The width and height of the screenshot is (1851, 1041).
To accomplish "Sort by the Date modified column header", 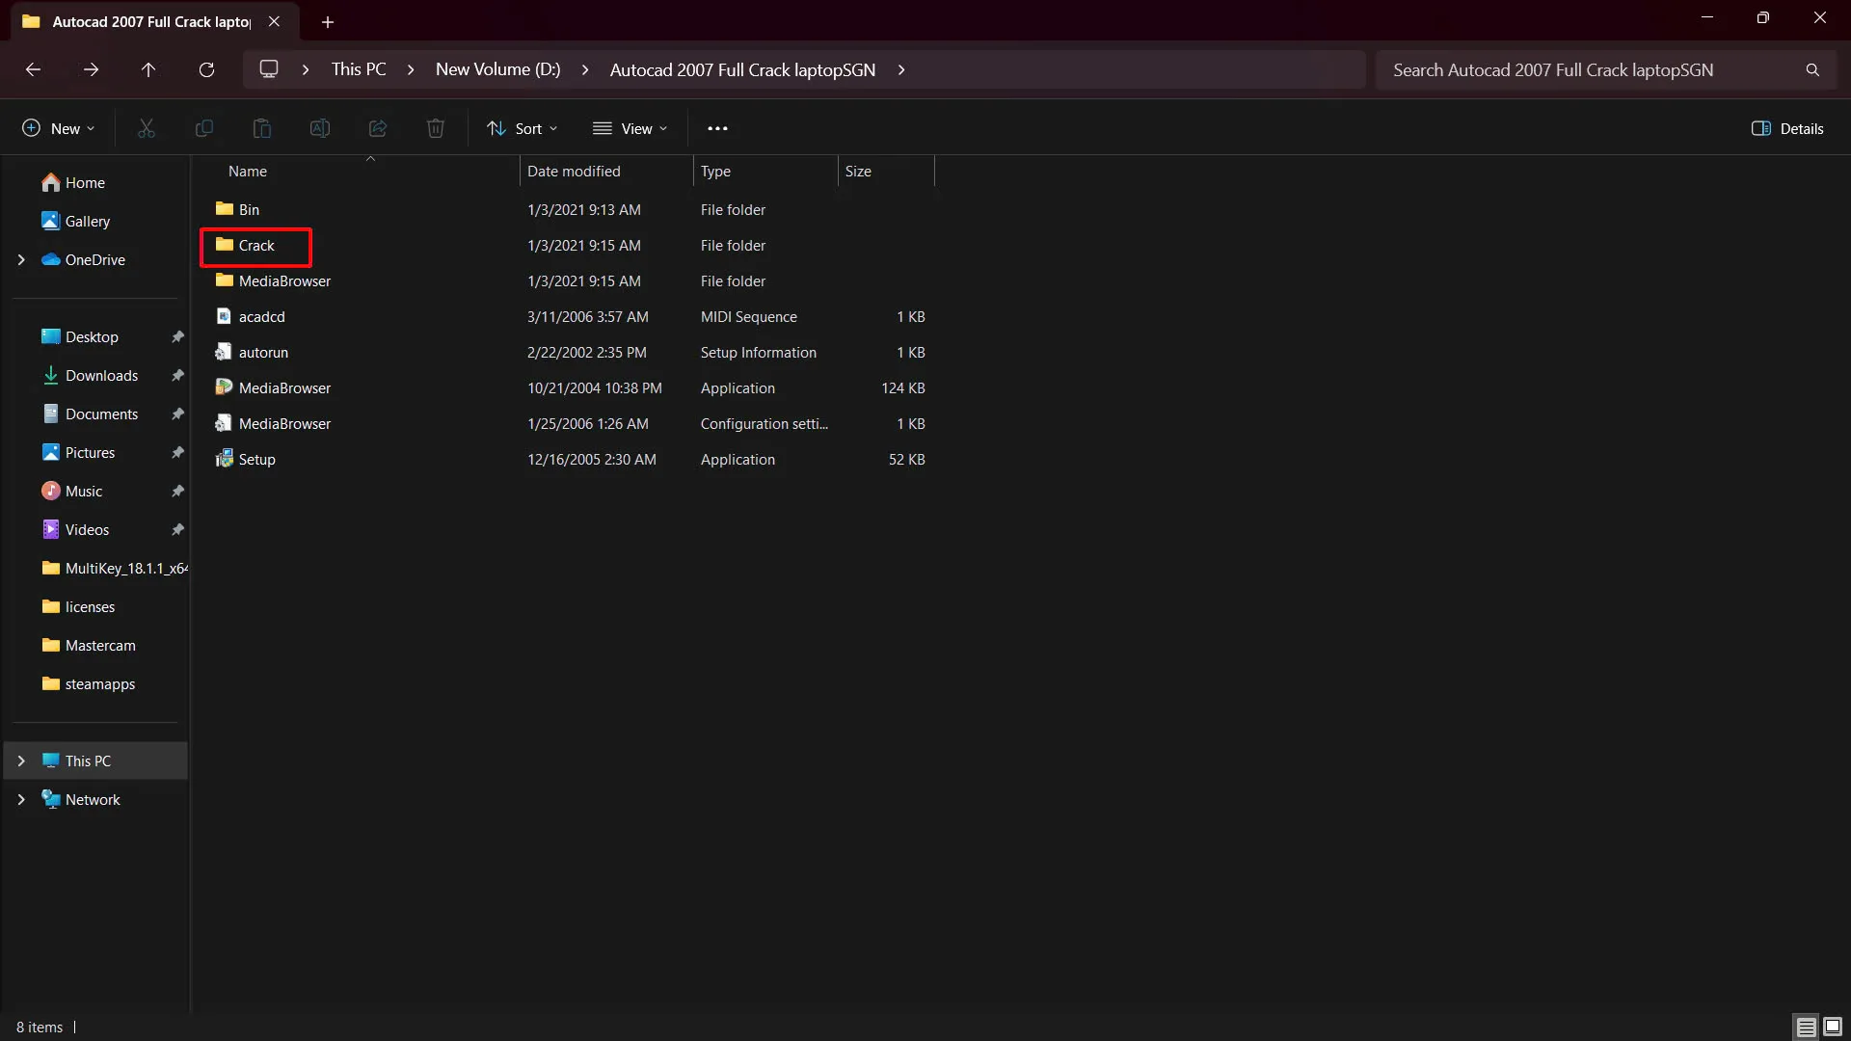I will [x=574, y=171].
